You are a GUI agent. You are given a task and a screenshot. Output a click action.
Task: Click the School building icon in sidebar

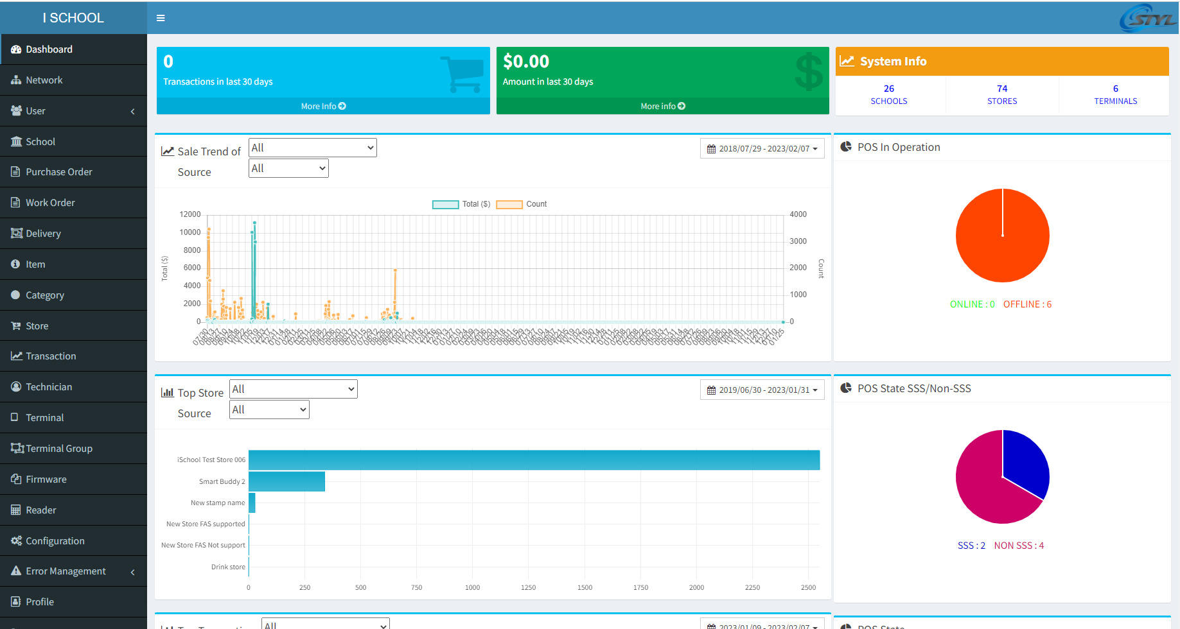(16, 141)
